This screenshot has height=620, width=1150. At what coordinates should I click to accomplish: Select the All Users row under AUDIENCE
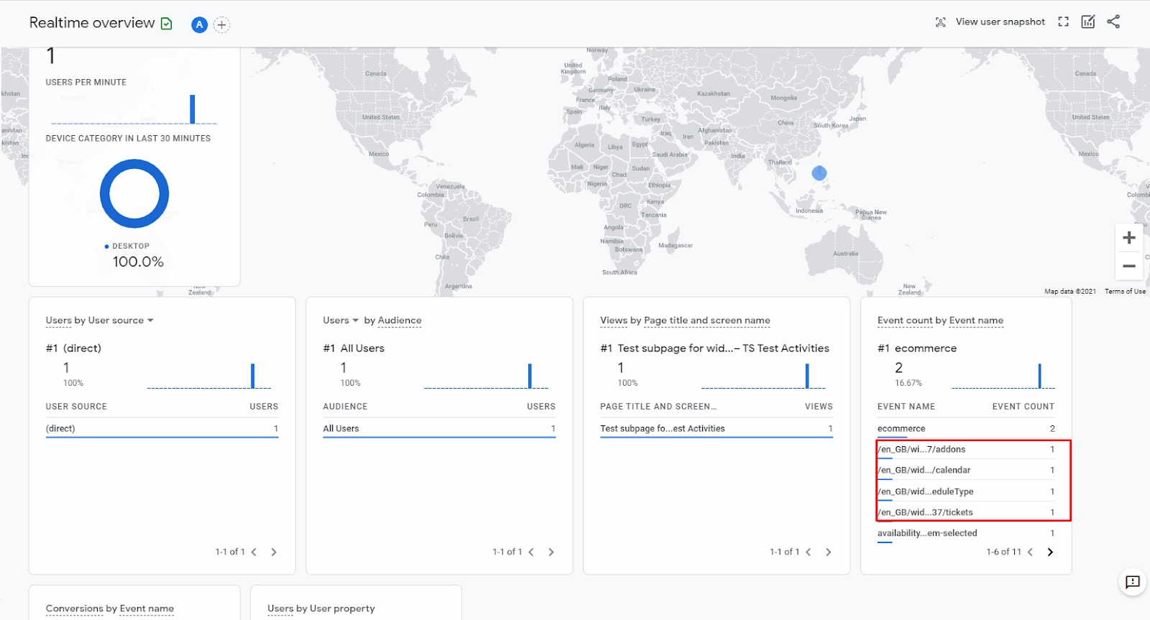pyautogui.click(x=439, y=429)
